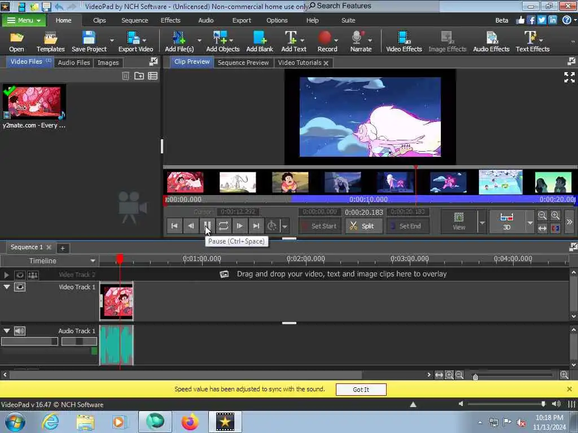The image size is (578, 433).
Task: Collapse Video Track 1 triangle
Action: [7, 286]
